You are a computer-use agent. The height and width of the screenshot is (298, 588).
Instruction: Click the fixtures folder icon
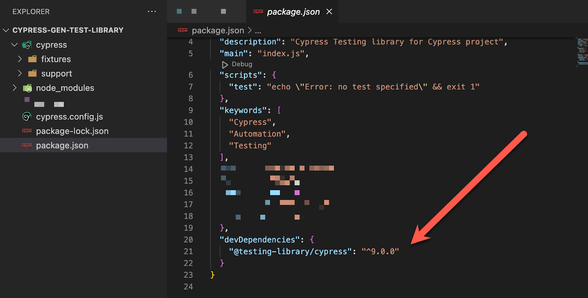coord(32,59)
